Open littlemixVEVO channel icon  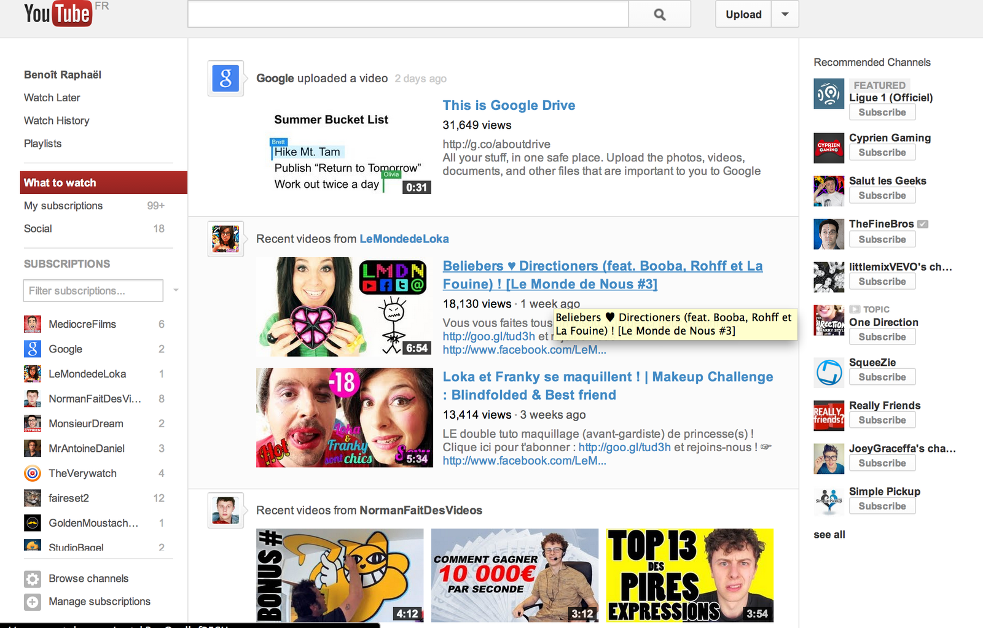829,277
